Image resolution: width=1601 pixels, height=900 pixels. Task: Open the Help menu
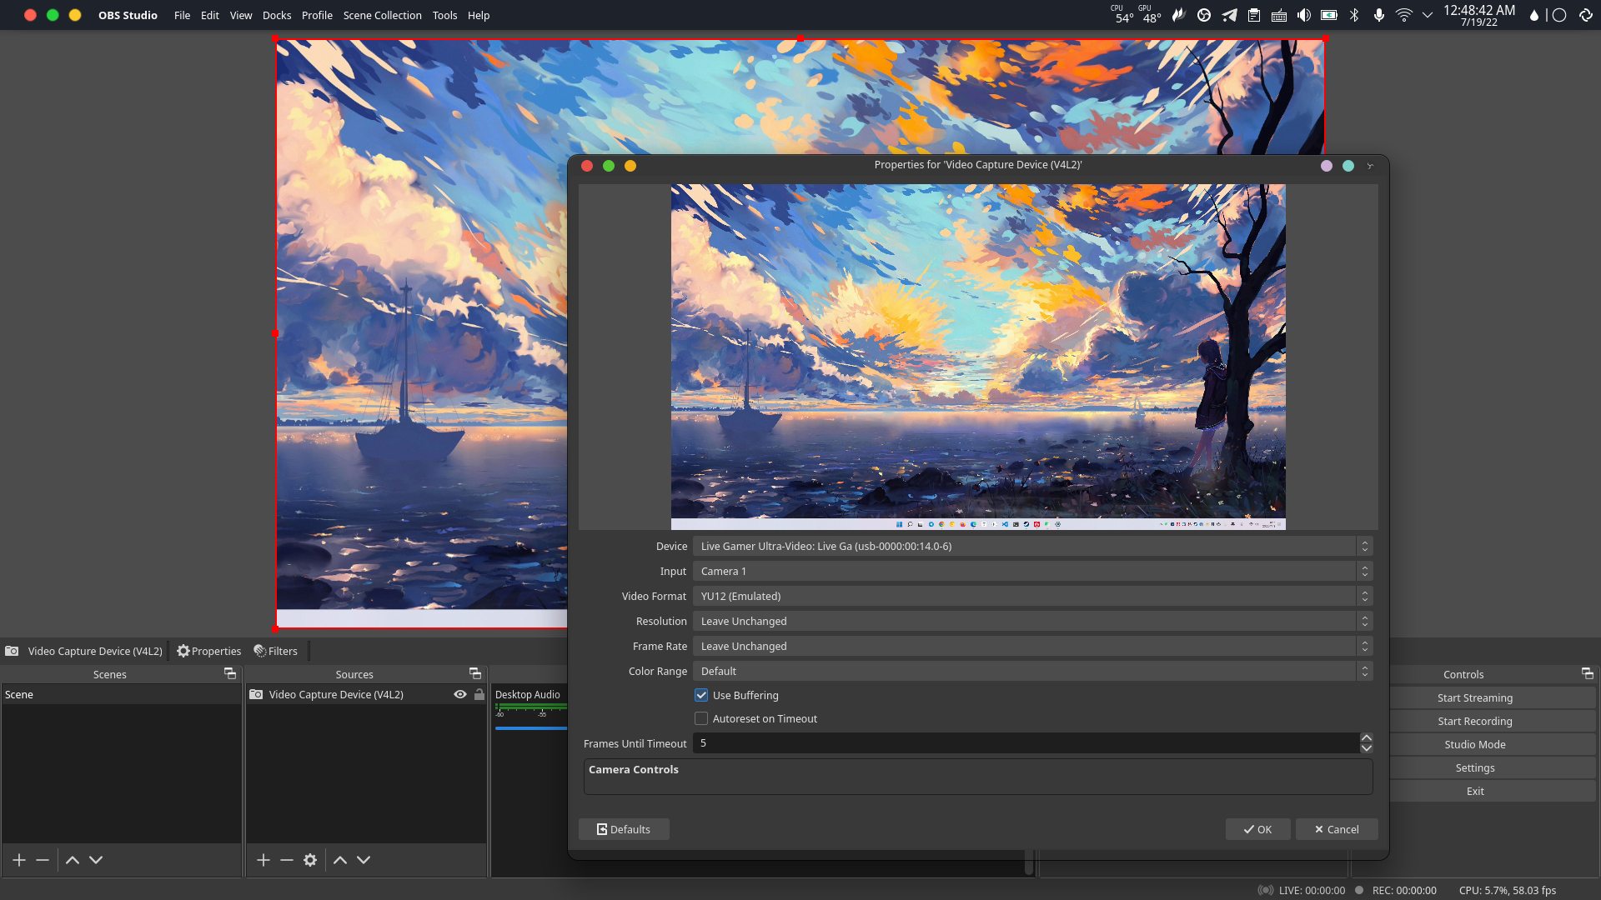tap(479, 15)
